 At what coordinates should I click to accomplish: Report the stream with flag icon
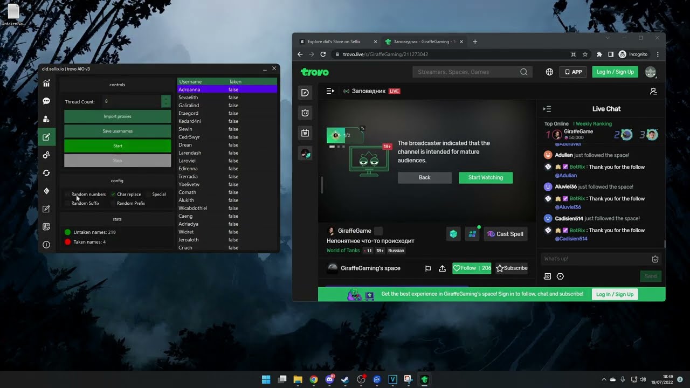coord(428,268)
